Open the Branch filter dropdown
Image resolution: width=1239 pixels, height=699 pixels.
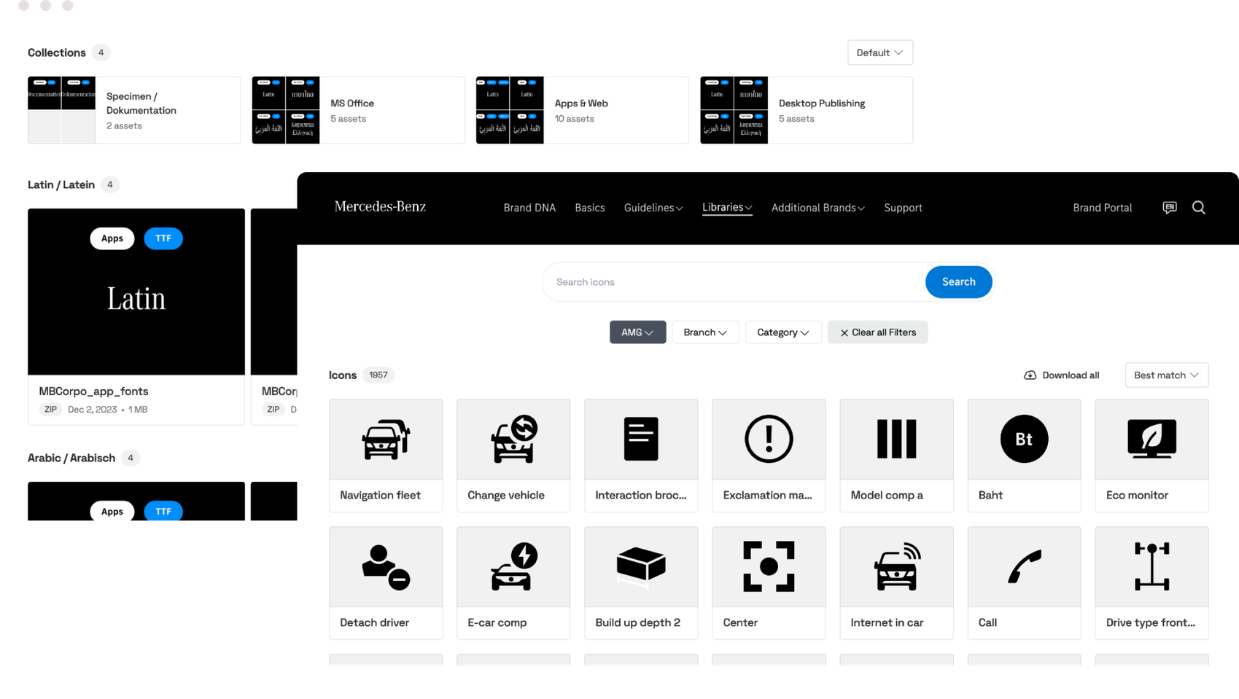tap(705, 332)
